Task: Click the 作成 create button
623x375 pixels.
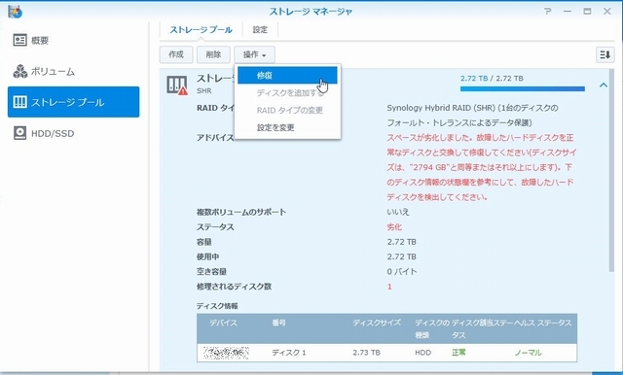Action: [176, 54]
